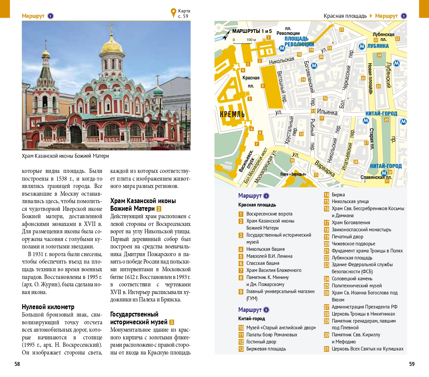429x377 pixels.
Task: Click orange marker 2 beside Храм Казанской иконы heading
Action: pyautogui.click(x=159, y=209)
